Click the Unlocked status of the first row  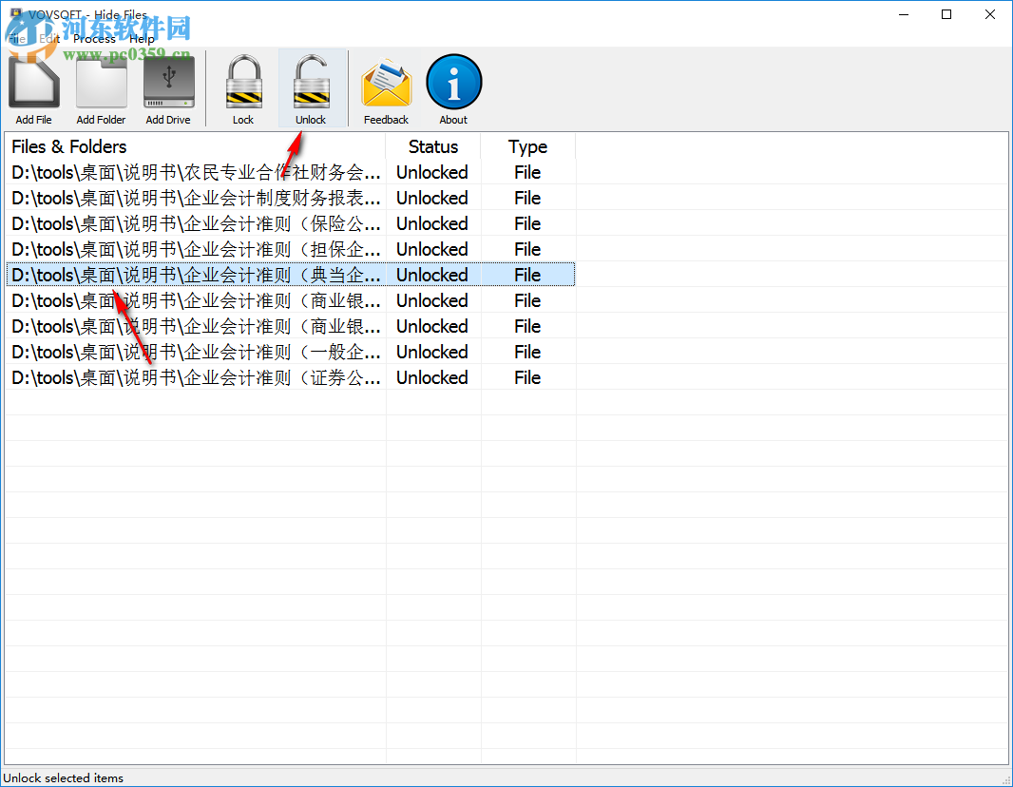[432, 172]
